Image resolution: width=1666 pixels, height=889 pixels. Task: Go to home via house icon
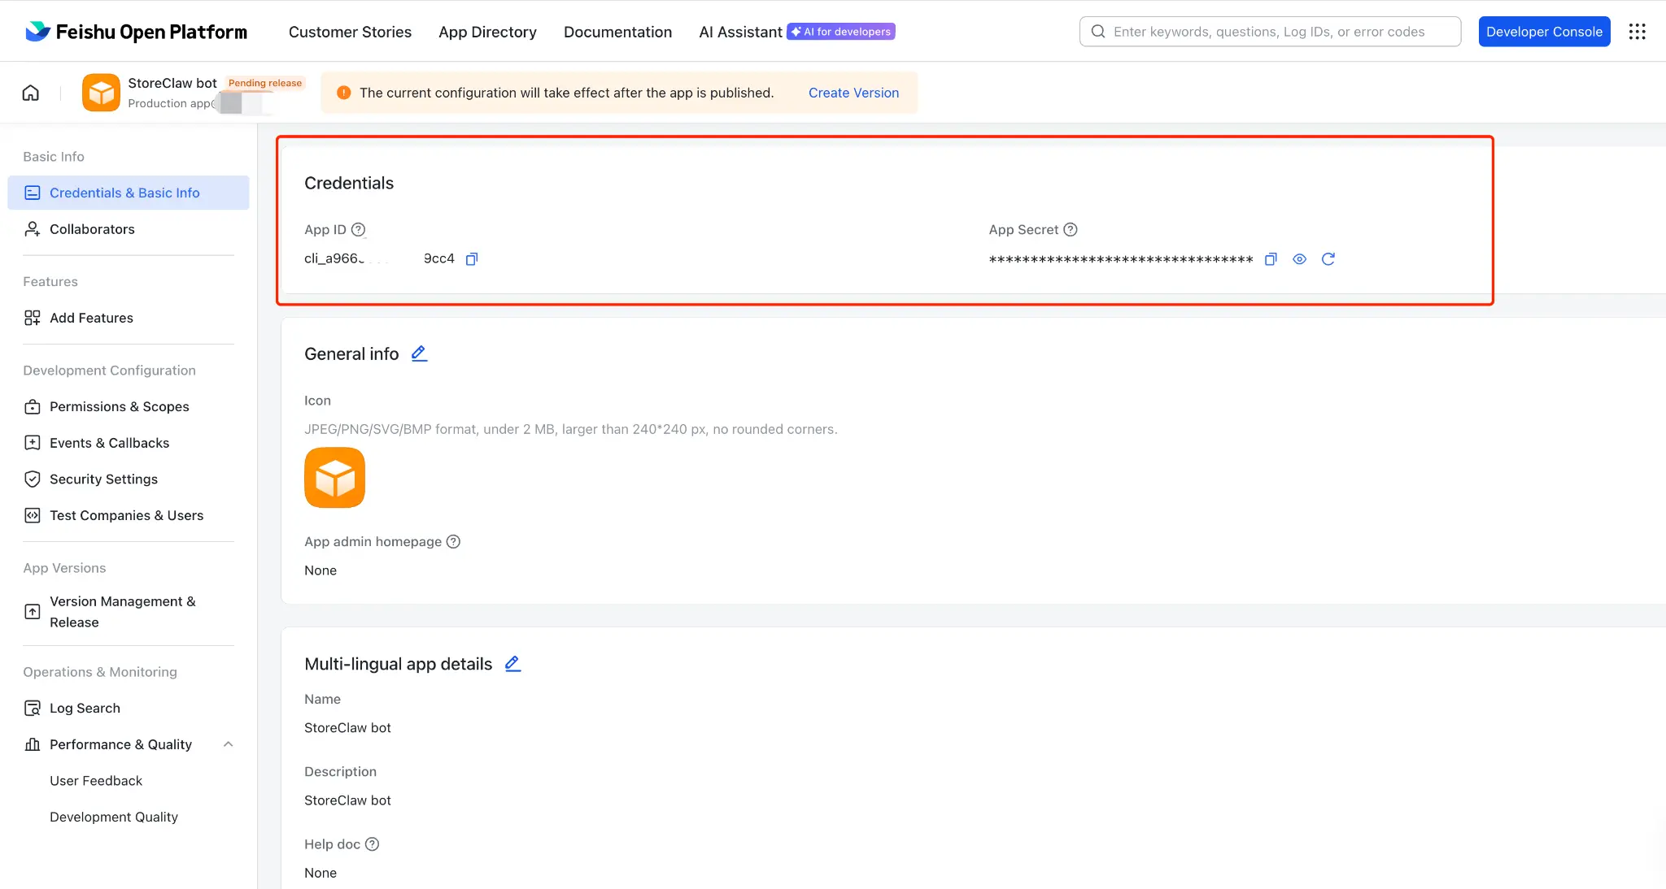coord(31,93)
